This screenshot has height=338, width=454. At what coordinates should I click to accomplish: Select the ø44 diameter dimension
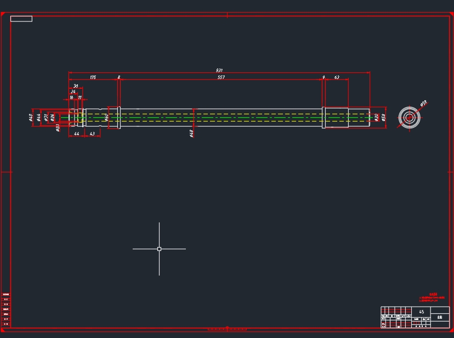click(x=38, y=117)
